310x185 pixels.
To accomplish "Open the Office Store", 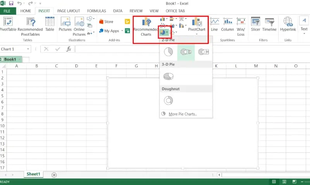I will pos(106,22).
